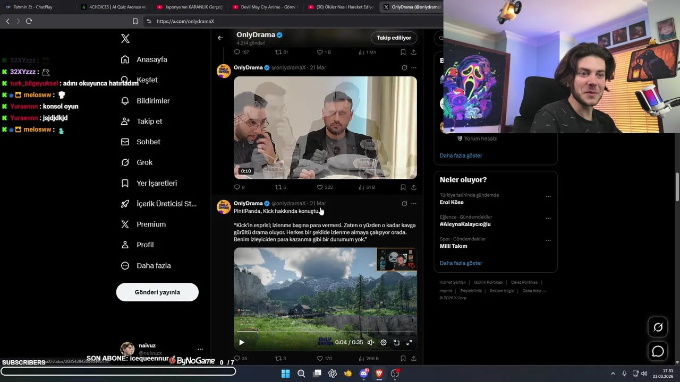Open replies on post with 35 comments

coord(241,359)
